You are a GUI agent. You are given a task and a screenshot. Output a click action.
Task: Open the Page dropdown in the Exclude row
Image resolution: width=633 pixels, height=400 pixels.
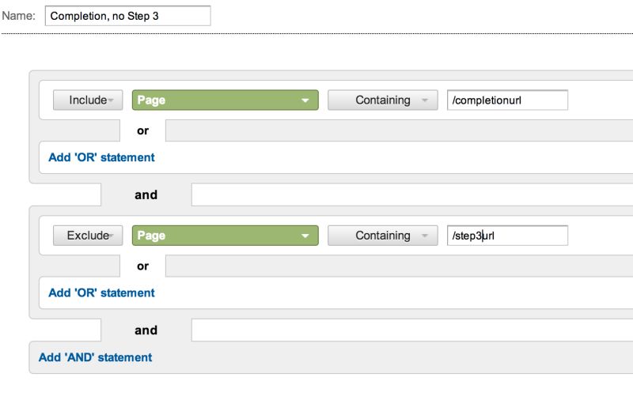(225, 236)
